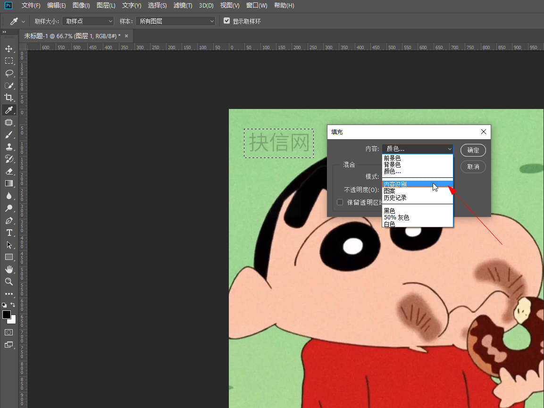Screen dimensions: 544x408
Task: Select the Zoom tool
Action: 9,282
